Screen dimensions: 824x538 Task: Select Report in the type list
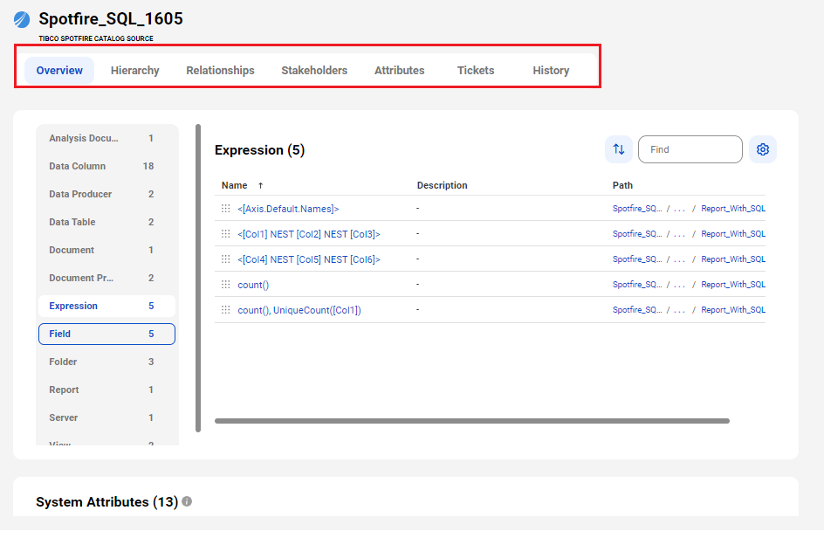point(106,390)
